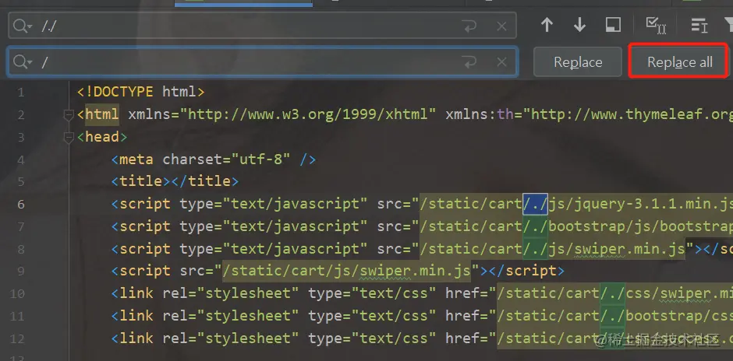Viewport: 733px width, 361px height.
Task: Collapse the html tag fold marker
Action: [69, 114]
